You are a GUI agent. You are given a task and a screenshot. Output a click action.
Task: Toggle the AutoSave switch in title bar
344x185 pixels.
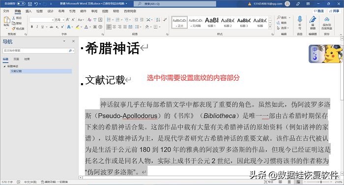tap(21, 4)
